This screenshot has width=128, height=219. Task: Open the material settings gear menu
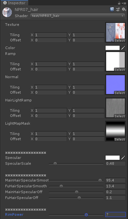(124, 9)
